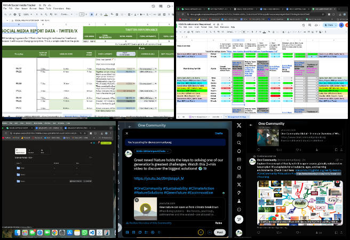Image resolution: width=350 pixels, height=240 pixels.
Task: Open More circle icon in the X sidebar
Action: click(x=239, y=210)
